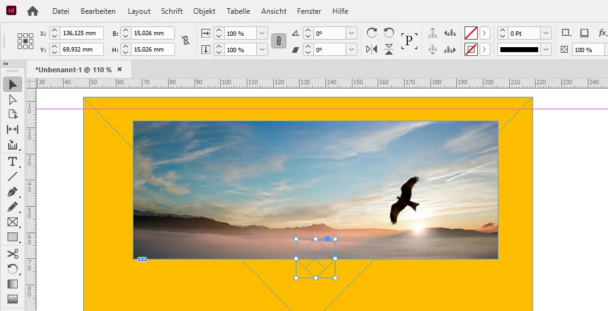Viewport: 608px width, 311px height.
Task: Click the select container icon
Action: click(x=433, y=33)
